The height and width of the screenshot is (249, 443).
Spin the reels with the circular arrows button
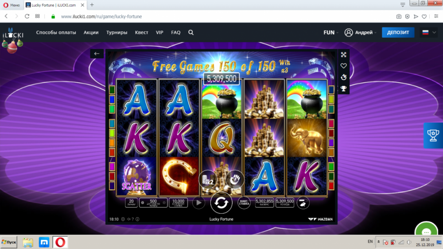[x=221, y=203]
